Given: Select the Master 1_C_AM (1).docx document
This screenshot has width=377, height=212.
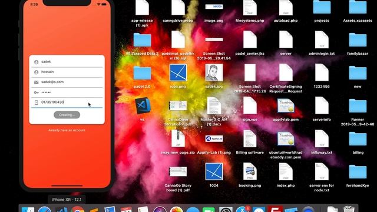Looking at the screenshot, I should pos(214,105).
